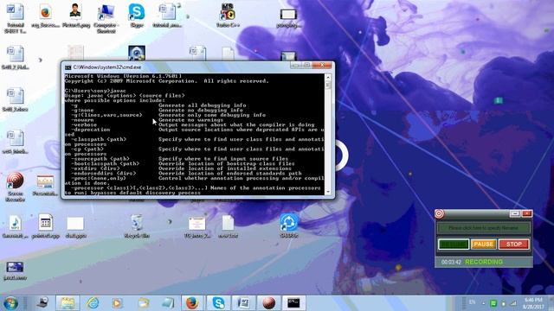
Task: Click the 'Usage: javac' line in console
Action: [125, 96]
